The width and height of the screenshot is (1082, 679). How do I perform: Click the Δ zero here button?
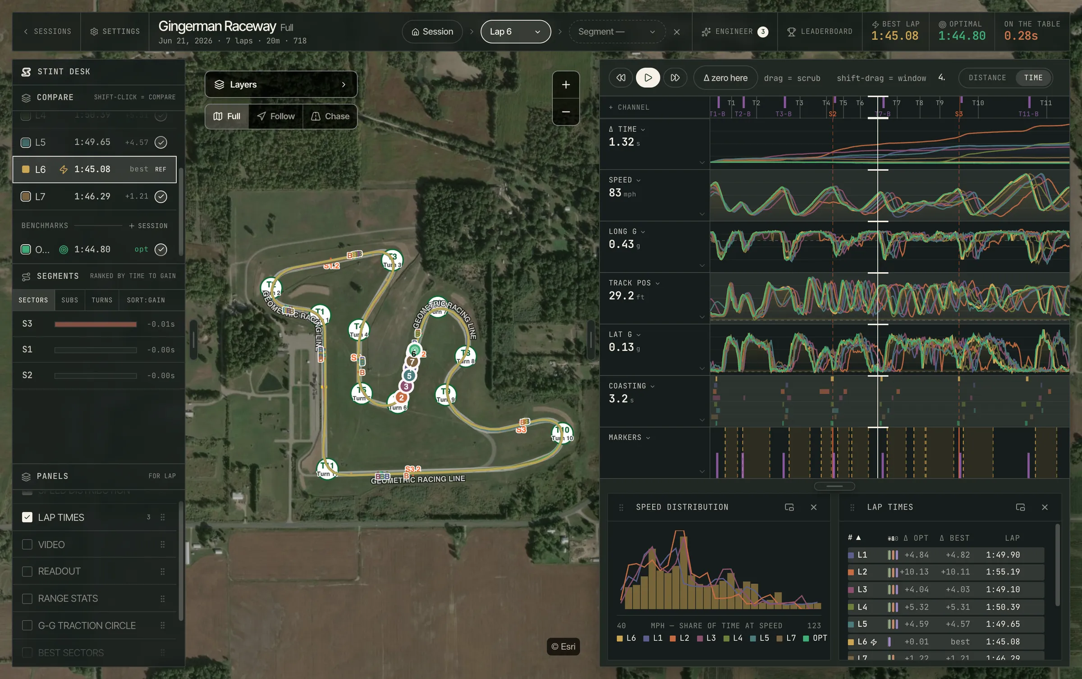725,77
